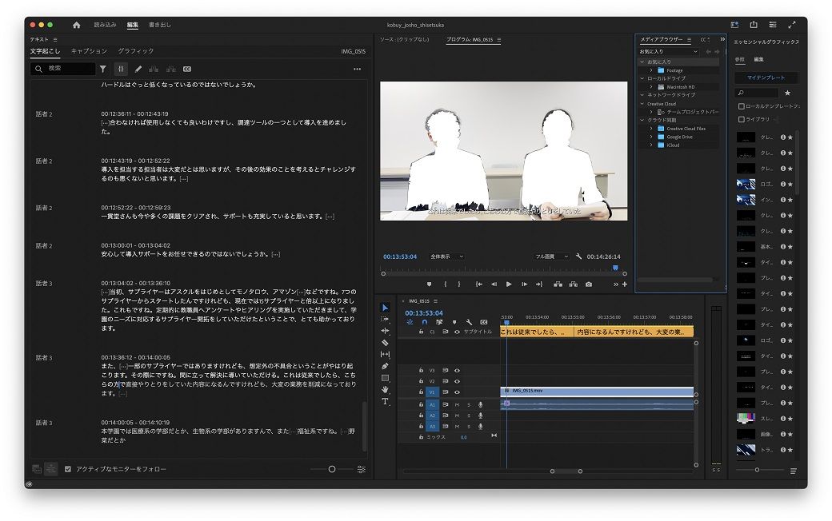The width and height of the screenshot is (832, 521).
Task: Open the three-dot options in the text panel
Action: click(x=357, y=69)
